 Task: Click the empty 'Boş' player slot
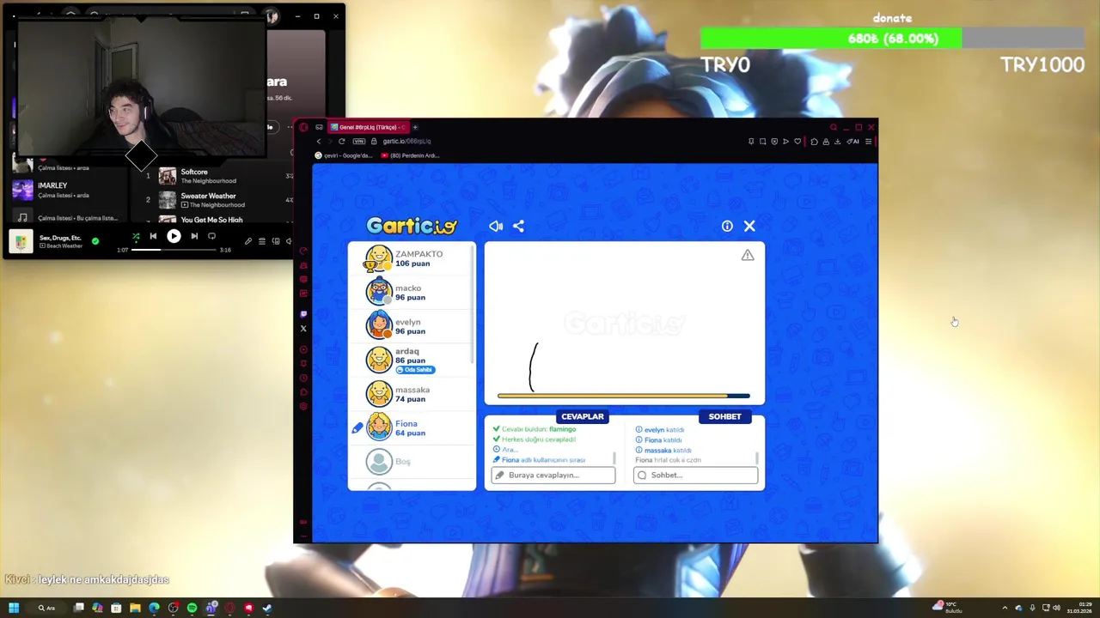pos(411,462)
